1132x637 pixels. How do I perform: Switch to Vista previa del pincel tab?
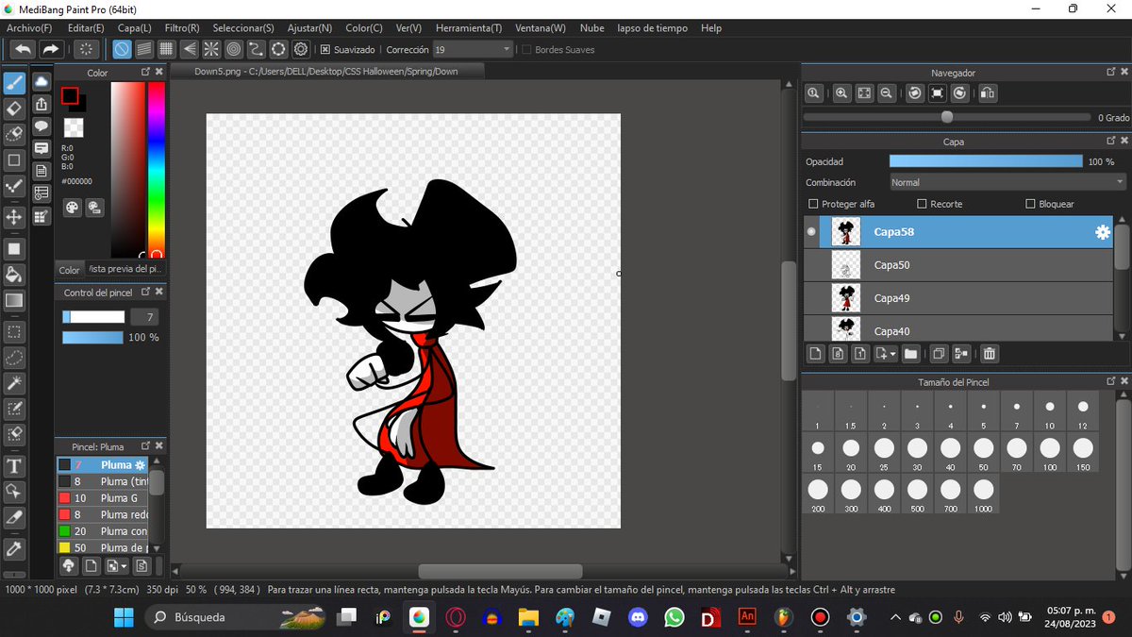tap(126, 269)
